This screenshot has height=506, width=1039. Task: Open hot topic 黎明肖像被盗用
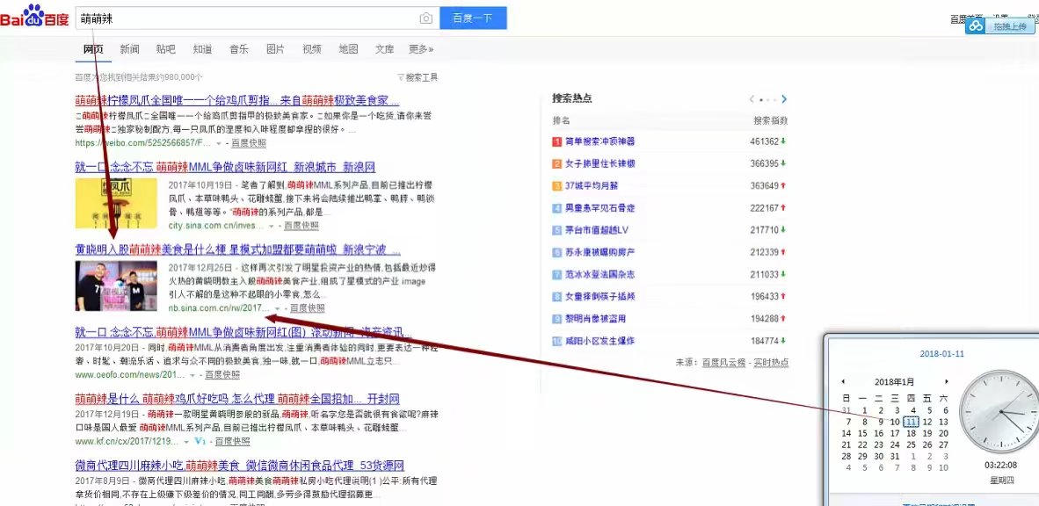[x=596, y=319]
